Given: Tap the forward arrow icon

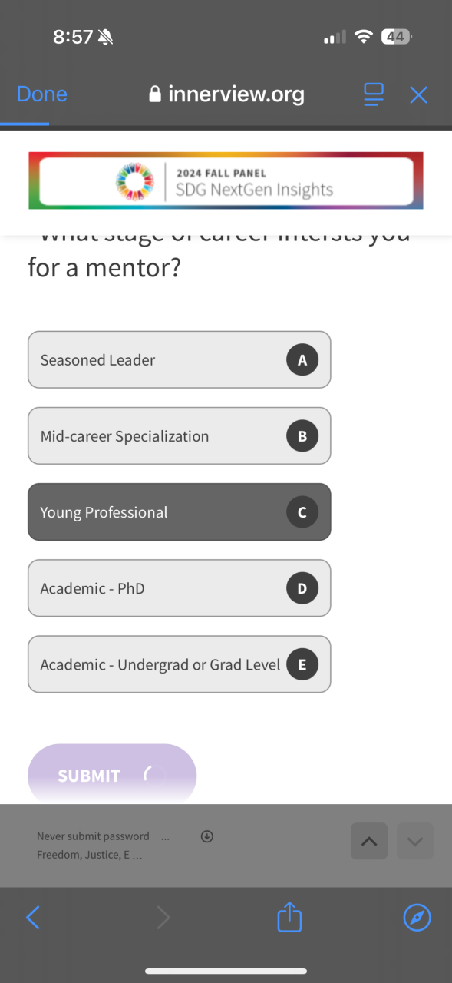Looking at the screenshot, I should click(163, 918).
